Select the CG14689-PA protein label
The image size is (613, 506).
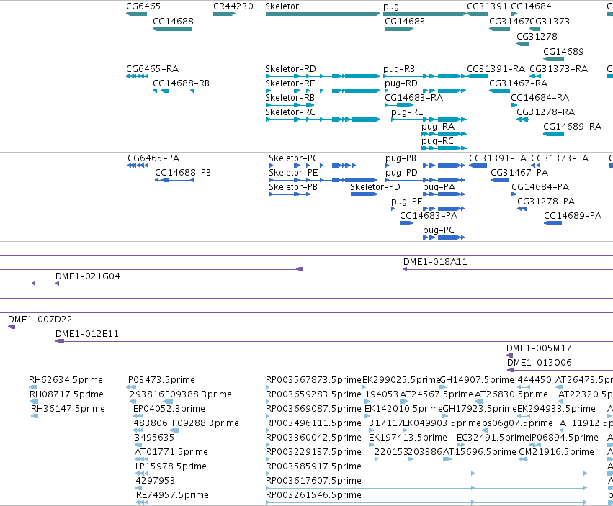click(573, 216)
